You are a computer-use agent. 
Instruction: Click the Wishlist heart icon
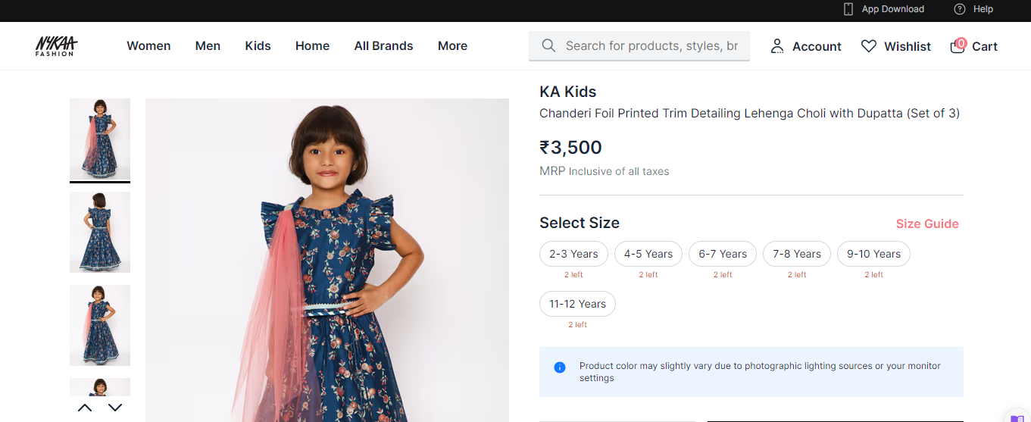[x=869, y=46]
